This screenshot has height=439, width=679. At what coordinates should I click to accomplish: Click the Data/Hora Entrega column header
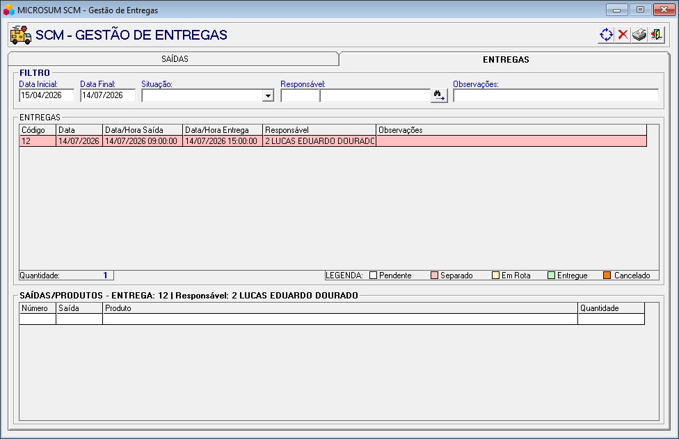223,130
